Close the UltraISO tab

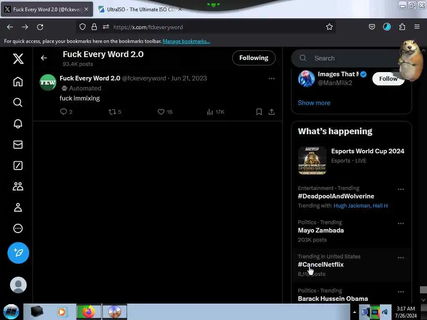click(x=180, y=10)
